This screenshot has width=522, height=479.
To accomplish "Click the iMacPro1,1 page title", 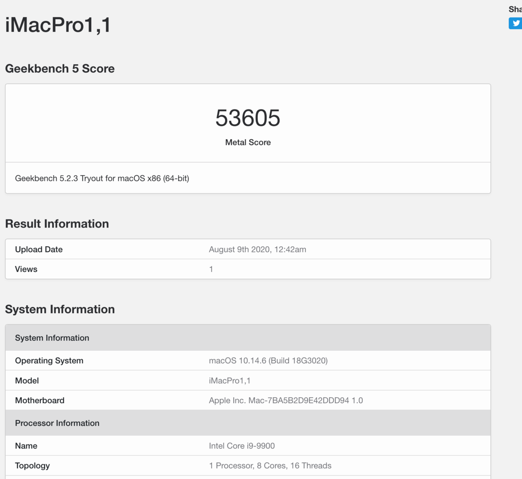I will 58,25.
